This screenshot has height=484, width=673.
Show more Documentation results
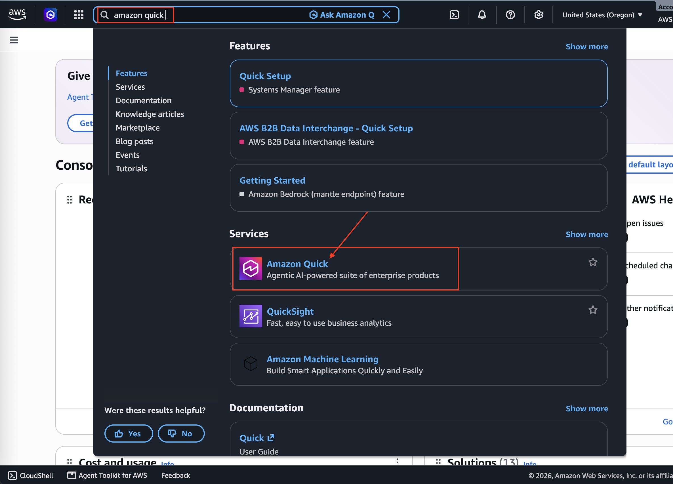pos(587,409)
